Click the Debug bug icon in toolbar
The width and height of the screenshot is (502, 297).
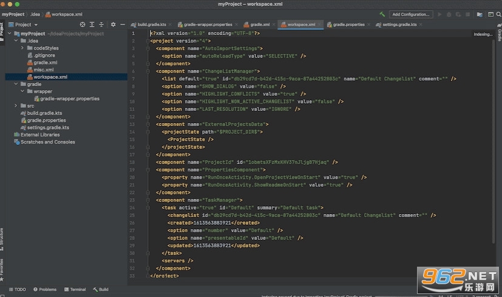point(449,15)
